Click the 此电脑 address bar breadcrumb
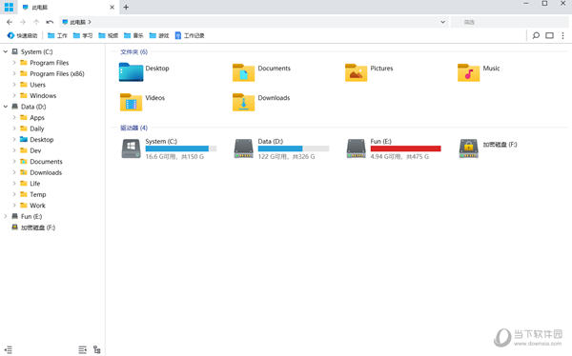Image resolution: width=572 pixels, height=356 pixels. 77,22
